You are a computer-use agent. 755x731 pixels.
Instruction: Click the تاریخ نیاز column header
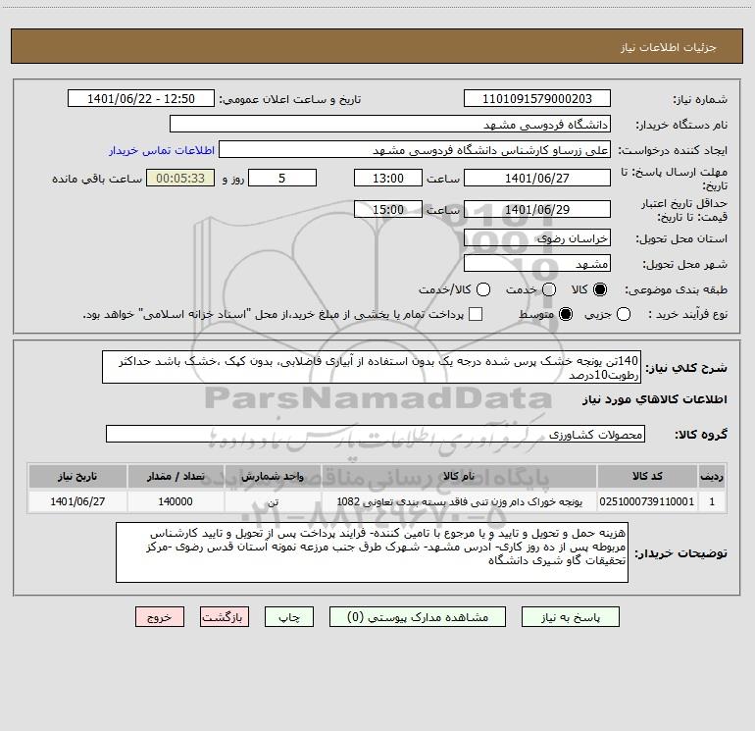tap(77, 476)
